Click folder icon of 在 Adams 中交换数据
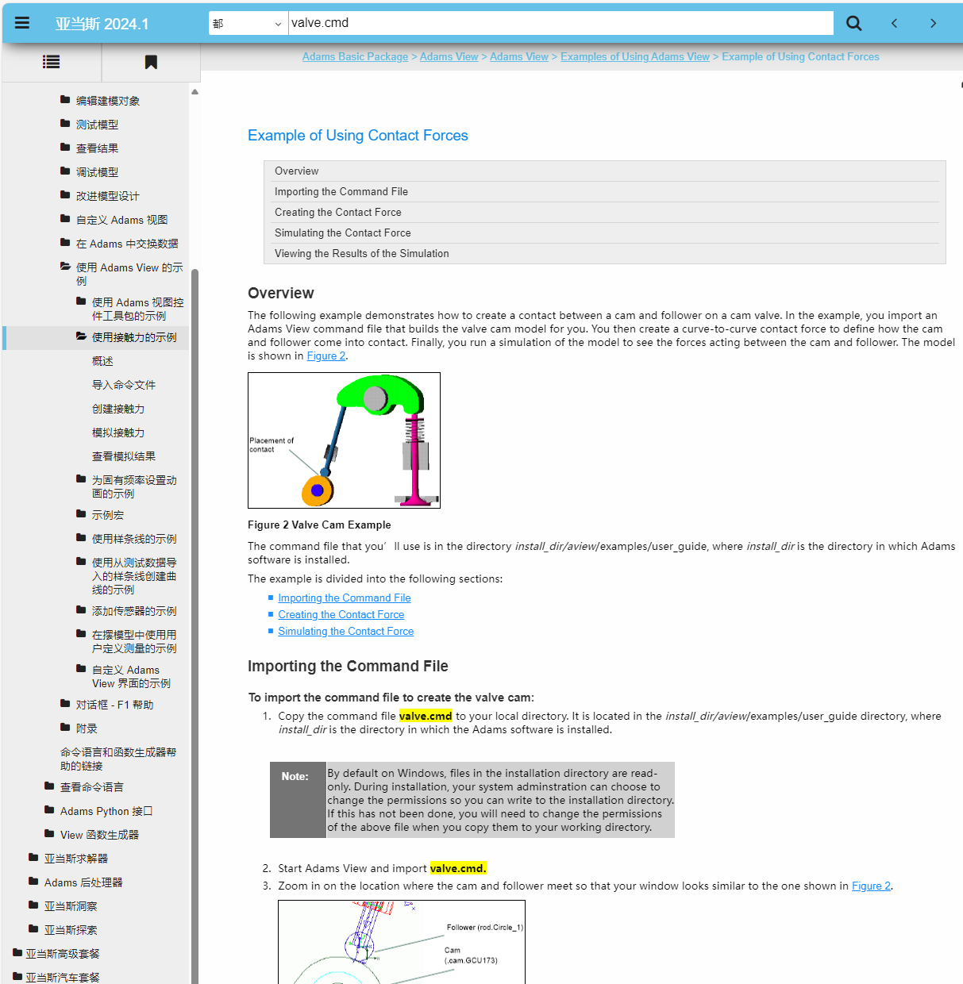The image size is (963, 984). pyautogui.click(x=65, y=243)
